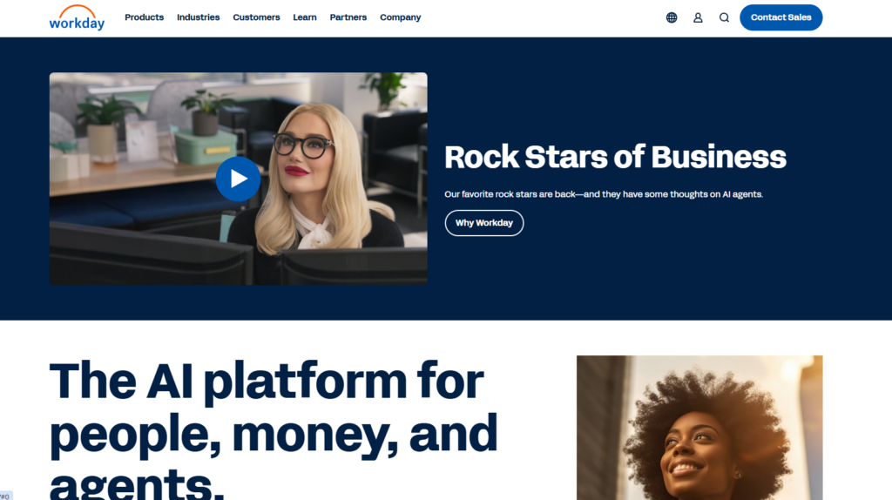Open search with the magnifying glass icon

pyautogui.click(x=724, y=17)
